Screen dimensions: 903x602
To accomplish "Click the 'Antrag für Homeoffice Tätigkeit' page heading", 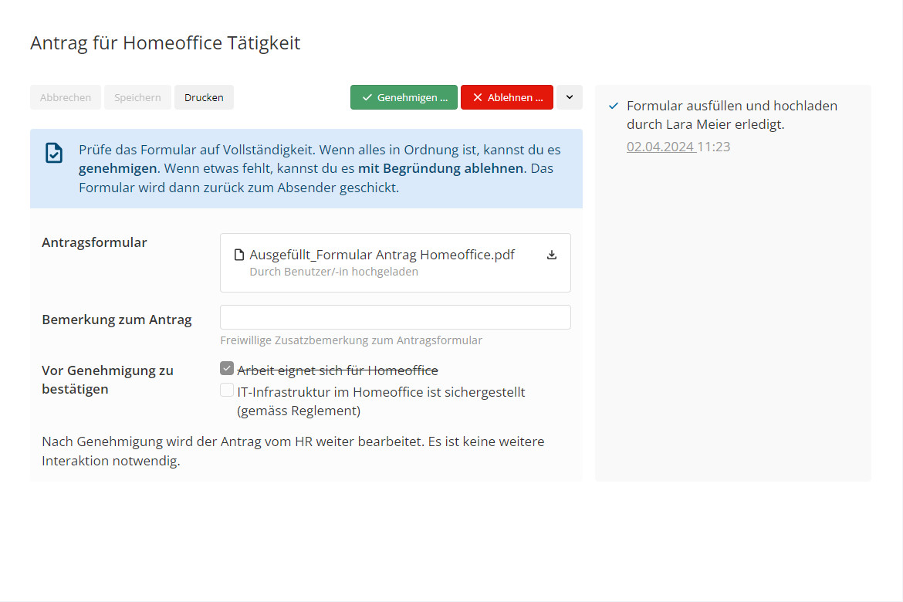I will 165,43.
